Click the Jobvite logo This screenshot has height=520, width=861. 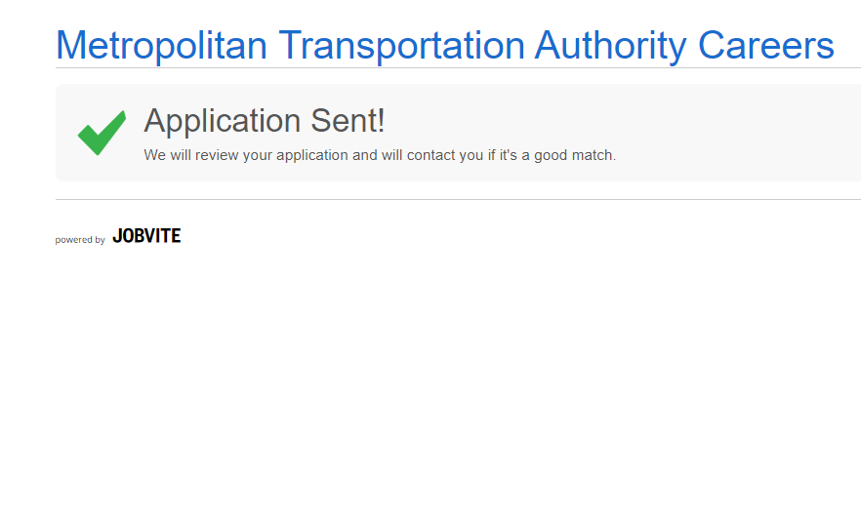click(146, 236)
